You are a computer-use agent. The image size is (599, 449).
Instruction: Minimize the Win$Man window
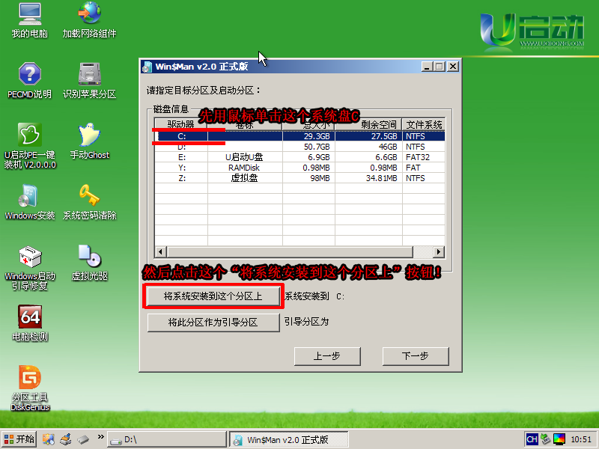427,67
